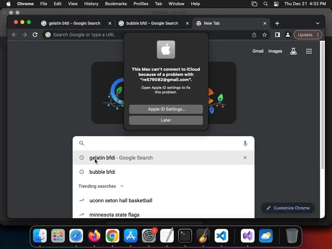Collapse the Trending searches section

pos(122,186)
